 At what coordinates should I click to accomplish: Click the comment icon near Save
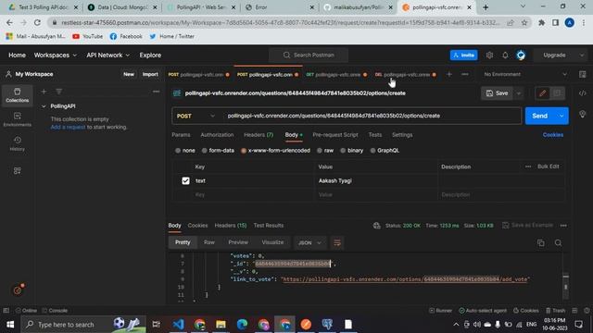coord(557,93)
